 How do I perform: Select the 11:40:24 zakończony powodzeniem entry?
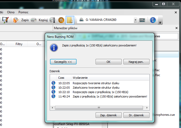click(x=100, y=96)
